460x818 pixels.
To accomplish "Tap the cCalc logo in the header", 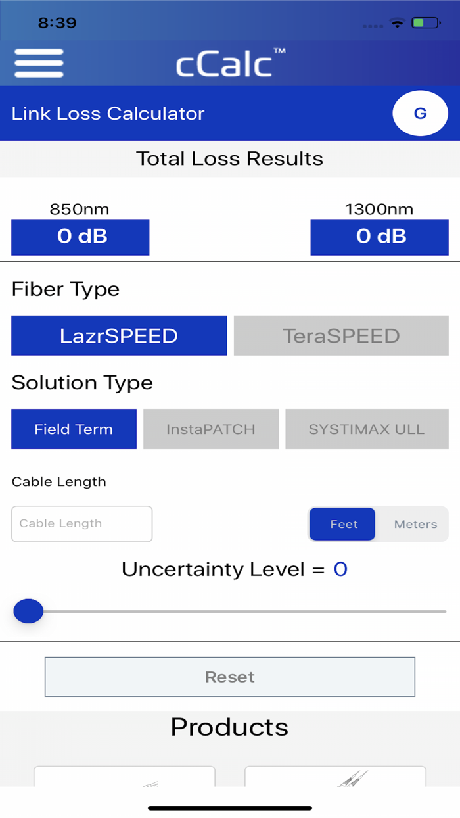I will (229, 64).
